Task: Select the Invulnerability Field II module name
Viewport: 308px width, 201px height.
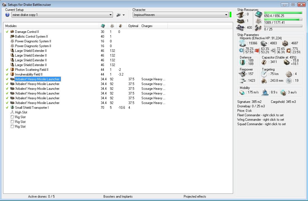Action: coord(29,74)
